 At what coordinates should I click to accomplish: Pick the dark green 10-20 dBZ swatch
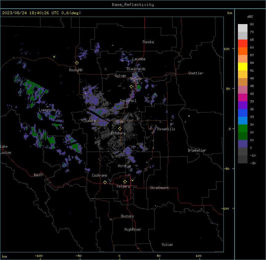(243, 136)
